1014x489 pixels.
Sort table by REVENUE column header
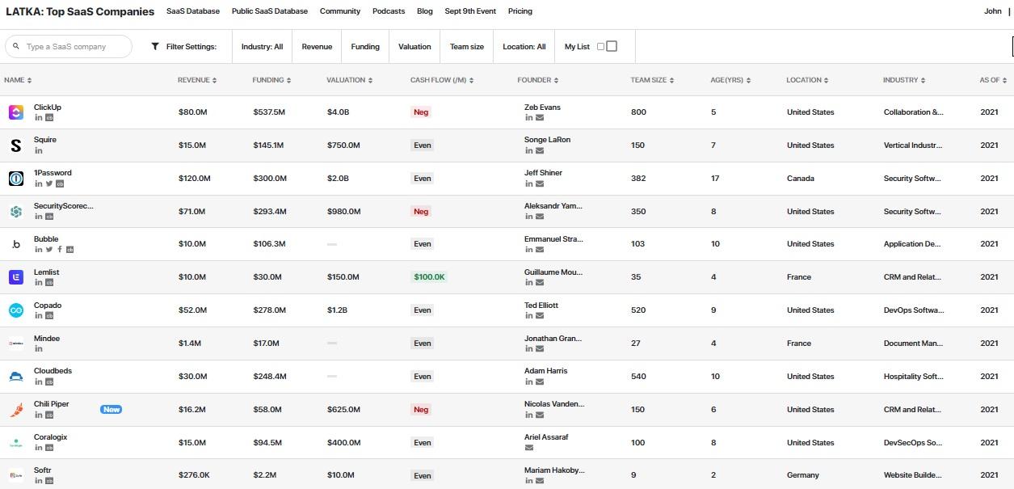(196, 80)
